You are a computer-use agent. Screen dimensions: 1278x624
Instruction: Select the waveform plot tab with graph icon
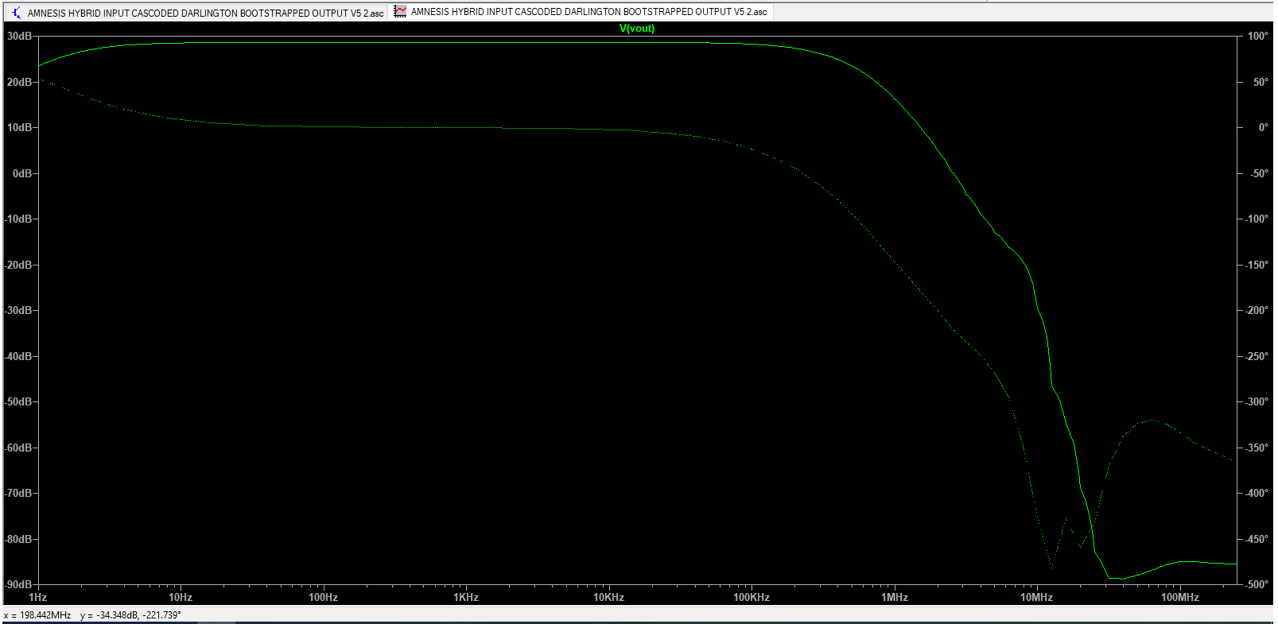581,12
